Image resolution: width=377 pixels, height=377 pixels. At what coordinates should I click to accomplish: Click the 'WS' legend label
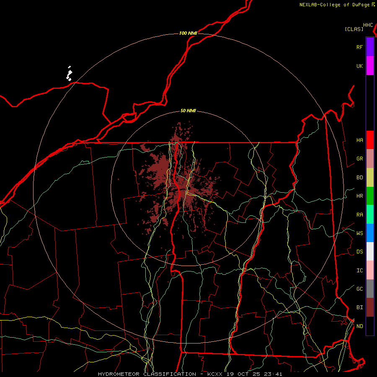[359, 233]
